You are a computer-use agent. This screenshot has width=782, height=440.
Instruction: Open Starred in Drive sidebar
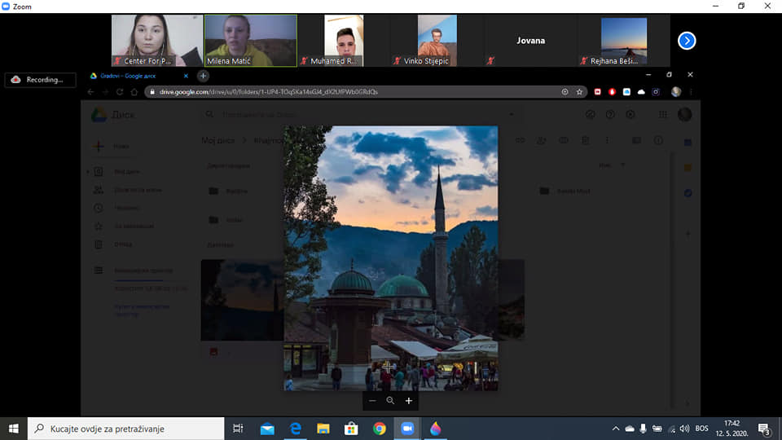tap(124, 226)
